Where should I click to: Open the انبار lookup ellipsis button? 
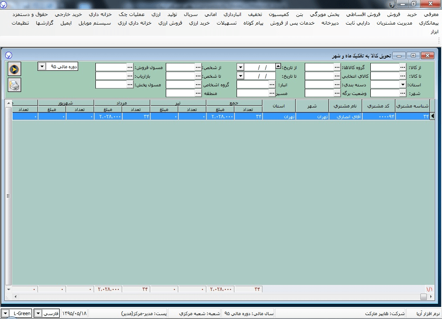click(x=272, y=85)
